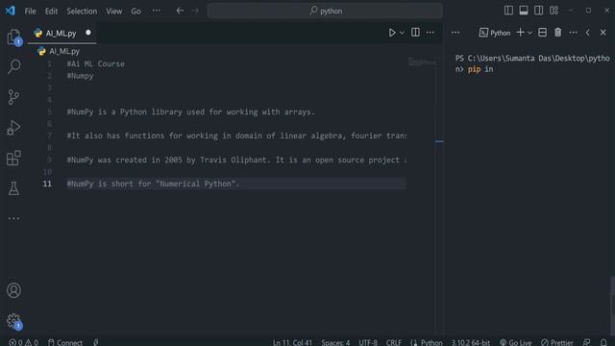Open the View menu

pos(113,11)
